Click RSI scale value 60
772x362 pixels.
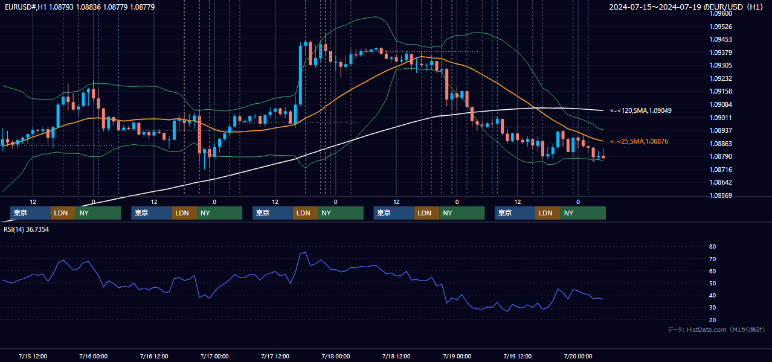coord(712,271)
